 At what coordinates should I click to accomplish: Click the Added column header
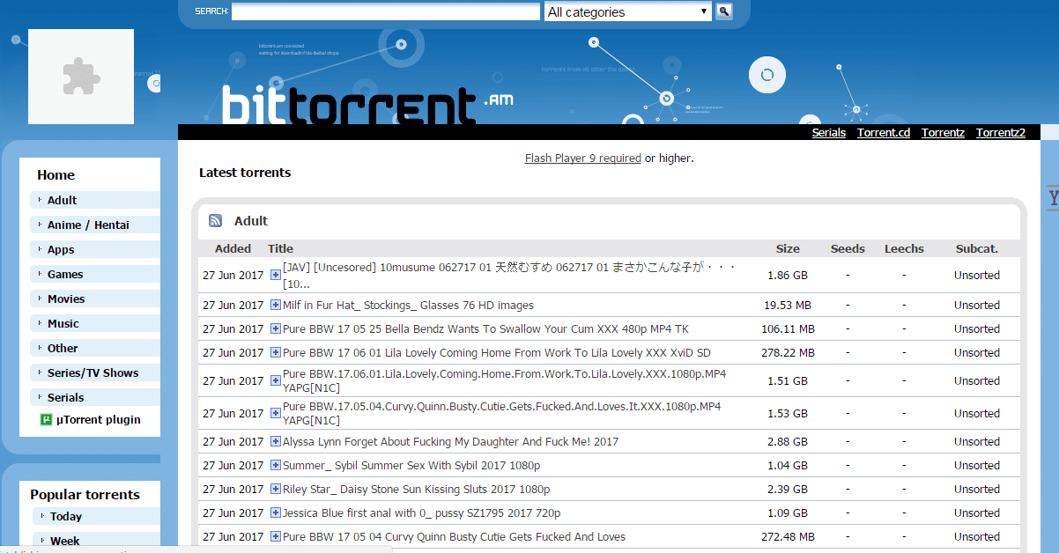(233, 248)
